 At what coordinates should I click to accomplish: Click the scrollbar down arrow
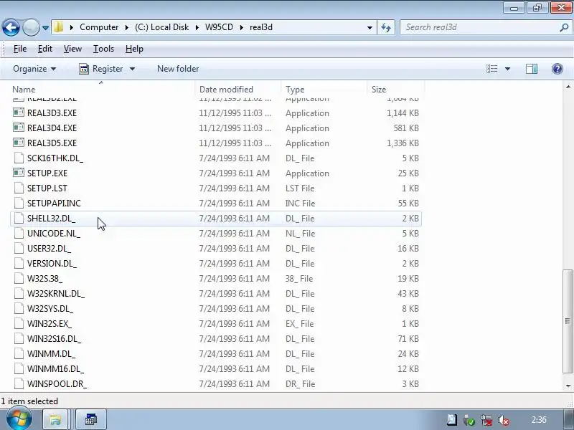(x=568, y=386)
